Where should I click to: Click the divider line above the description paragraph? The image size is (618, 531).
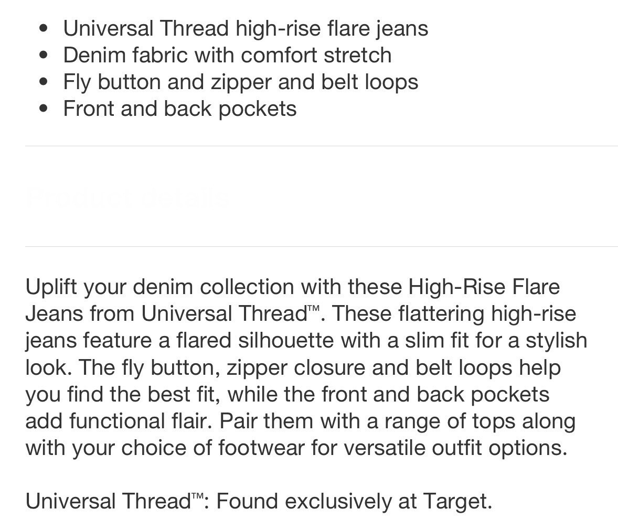(322, 246)
